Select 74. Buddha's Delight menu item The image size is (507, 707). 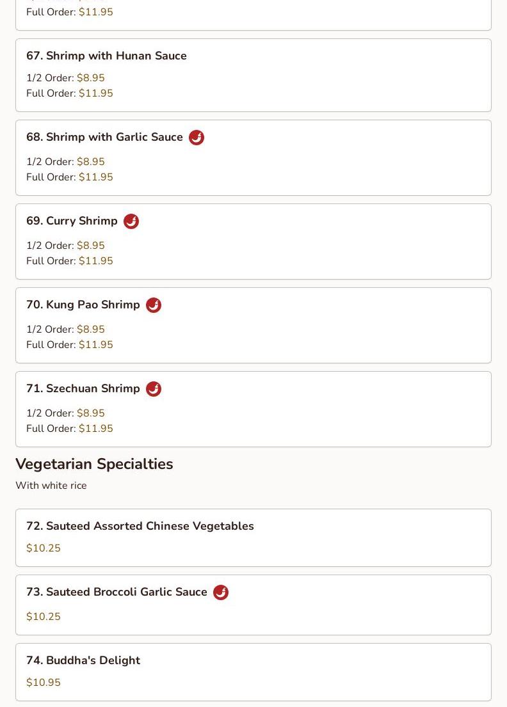click(83, 660)
